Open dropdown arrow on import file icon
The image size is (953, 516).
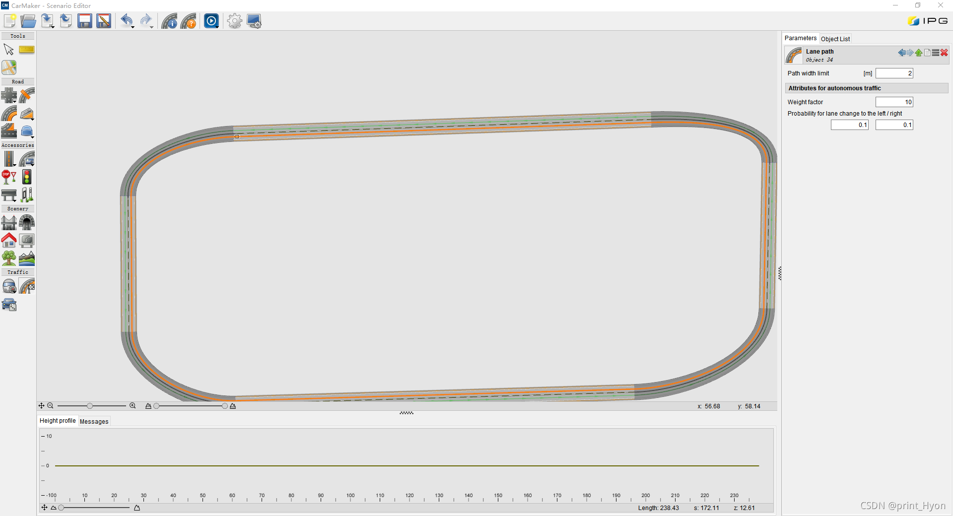pyautogui.click(x=53, y=26)
